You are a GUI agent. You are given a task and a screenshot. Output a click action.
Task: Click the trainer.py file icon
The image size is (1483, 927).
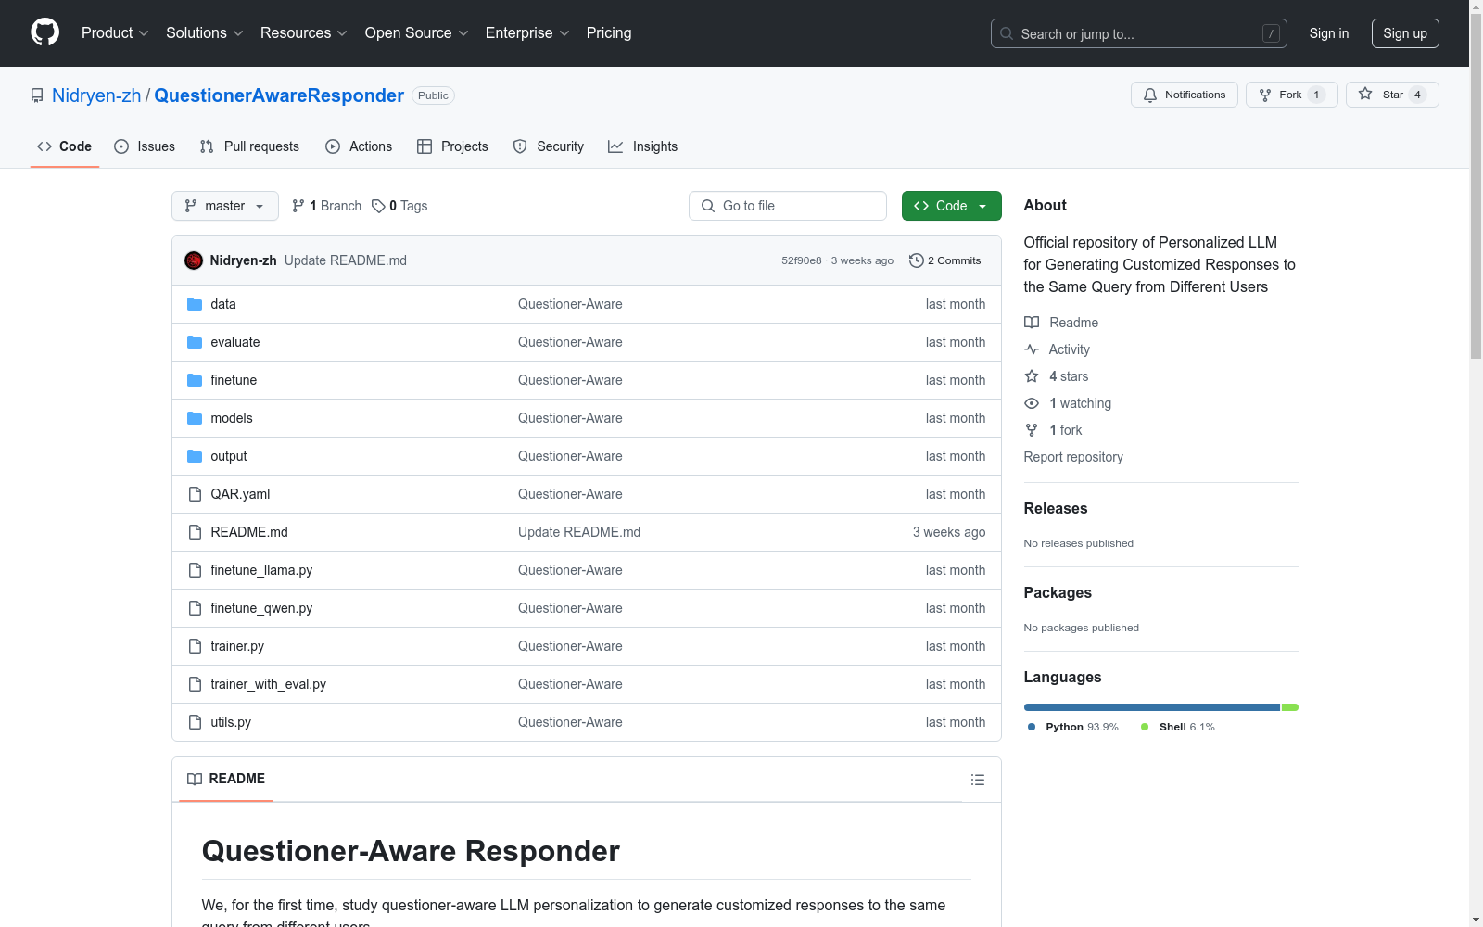click(x=195, y=646)
